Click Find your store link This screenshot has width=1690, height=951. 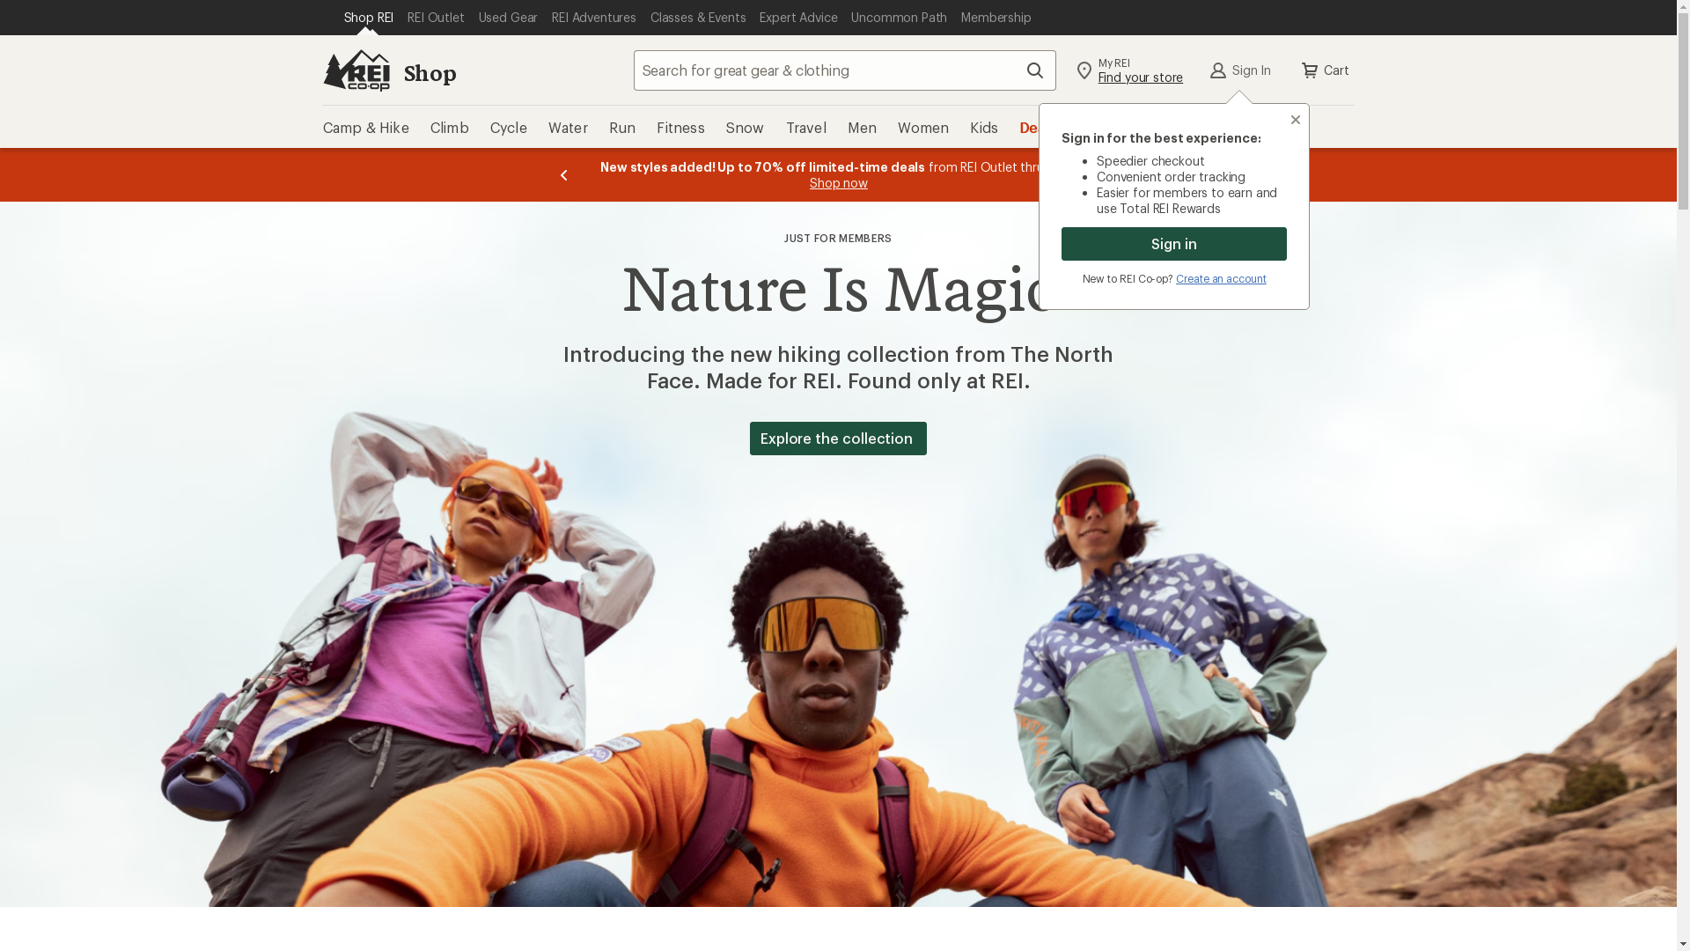(1141, 77)
